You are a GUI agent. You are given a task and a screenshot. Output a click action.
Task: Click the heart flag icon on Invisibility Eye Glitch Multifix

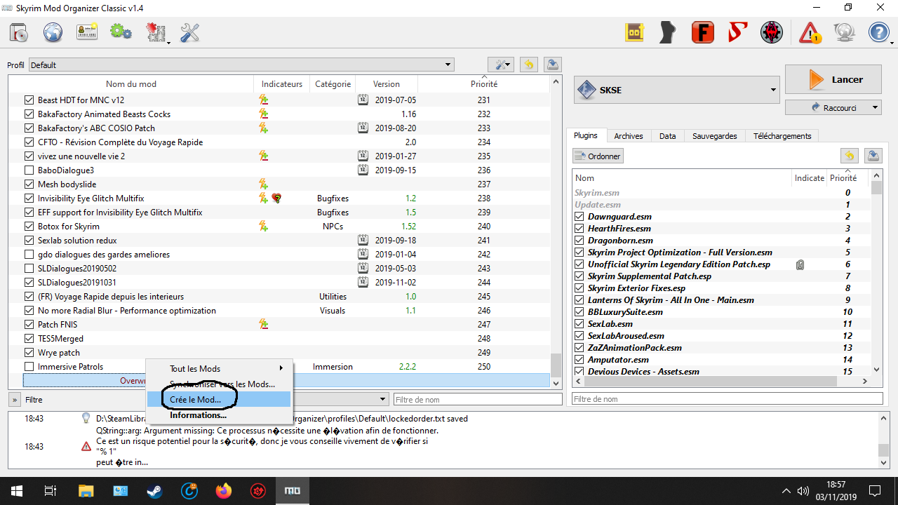(x=277, y=198)
